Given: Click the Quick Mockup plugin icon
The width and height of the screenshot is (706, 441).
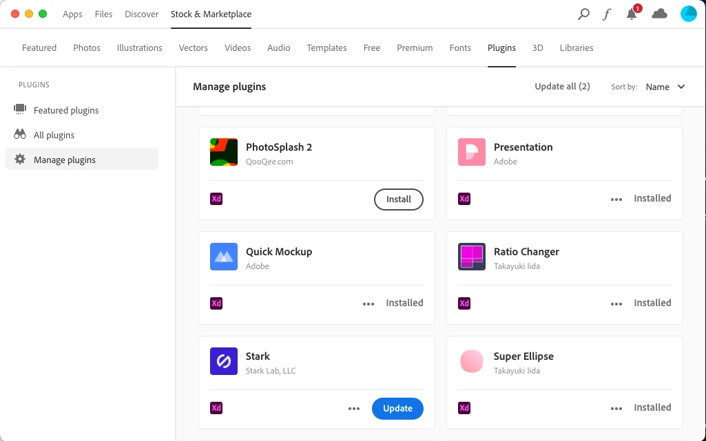Looking at the screenshot, I should [224, 257].
